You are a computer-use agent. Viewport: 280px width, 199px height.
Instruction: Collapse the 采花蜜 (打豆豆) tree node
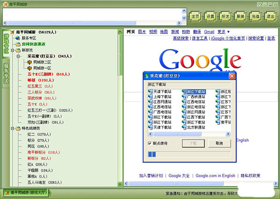point(18,56)
